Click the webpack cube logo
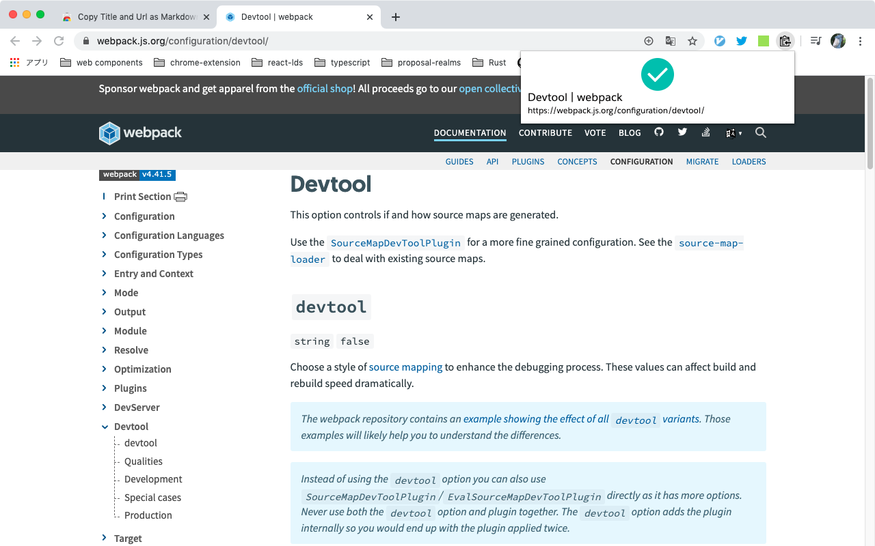This screenshot has height=546, width=875. (x=109, y=133)
